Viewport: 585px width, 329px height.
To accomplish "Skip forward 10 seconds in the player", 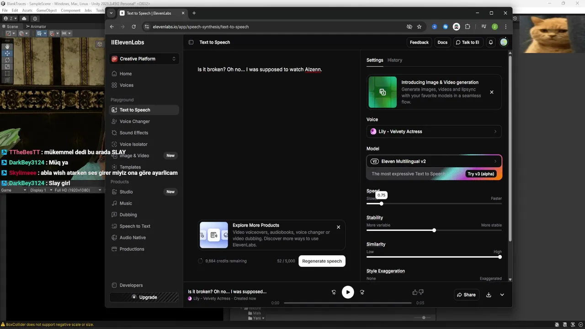I will coord(362,292).
